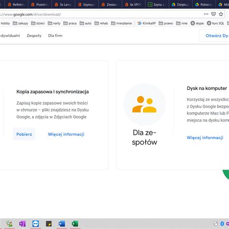Switch to the Szyna z browser tab
This screenshot has width=229, height=229.
[157, 4]
